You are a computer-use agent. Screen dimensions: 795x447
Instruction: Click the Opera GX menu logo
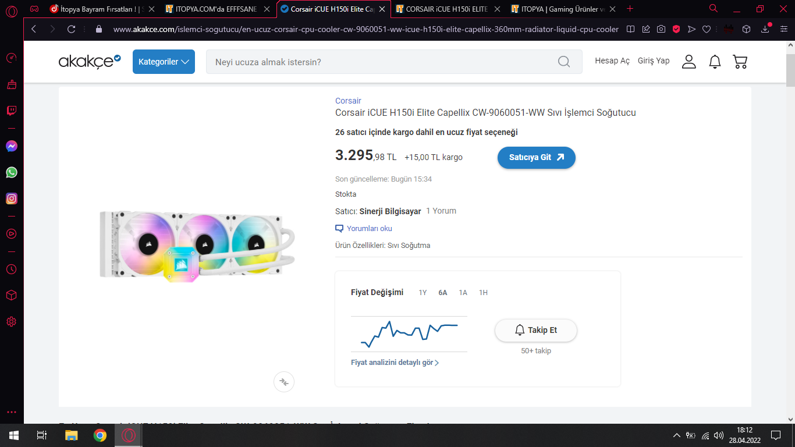[x=12, y=10]
